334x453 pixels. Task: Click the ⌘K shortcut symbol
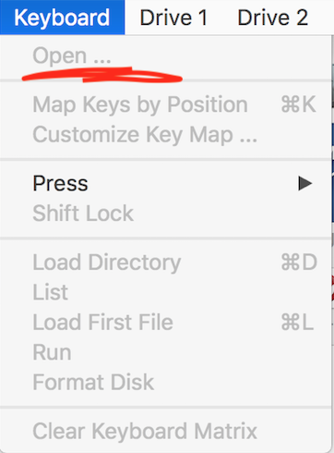click(x=298, y=104)
